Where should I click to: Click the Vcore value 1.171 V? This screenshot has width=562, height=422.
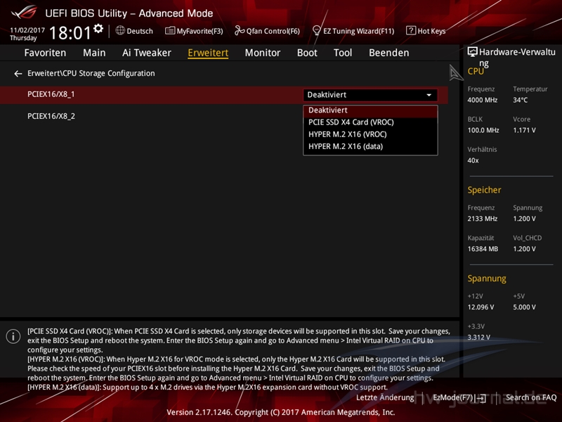[524, 130]
